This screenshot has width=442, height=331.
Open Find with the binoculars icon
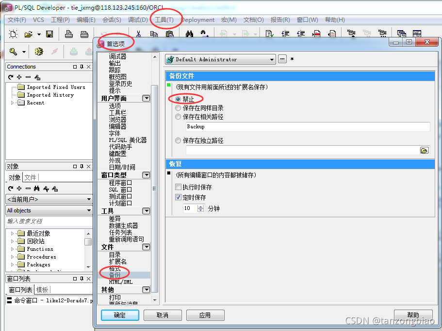[189, 34]
